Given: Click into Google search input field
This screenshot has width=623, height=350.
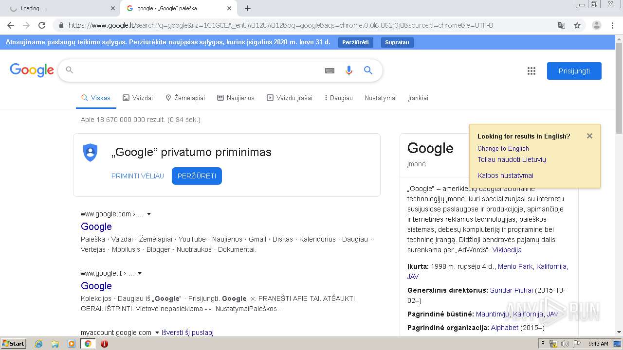Looking at the screenshot, I should click(x=197, y=70).
